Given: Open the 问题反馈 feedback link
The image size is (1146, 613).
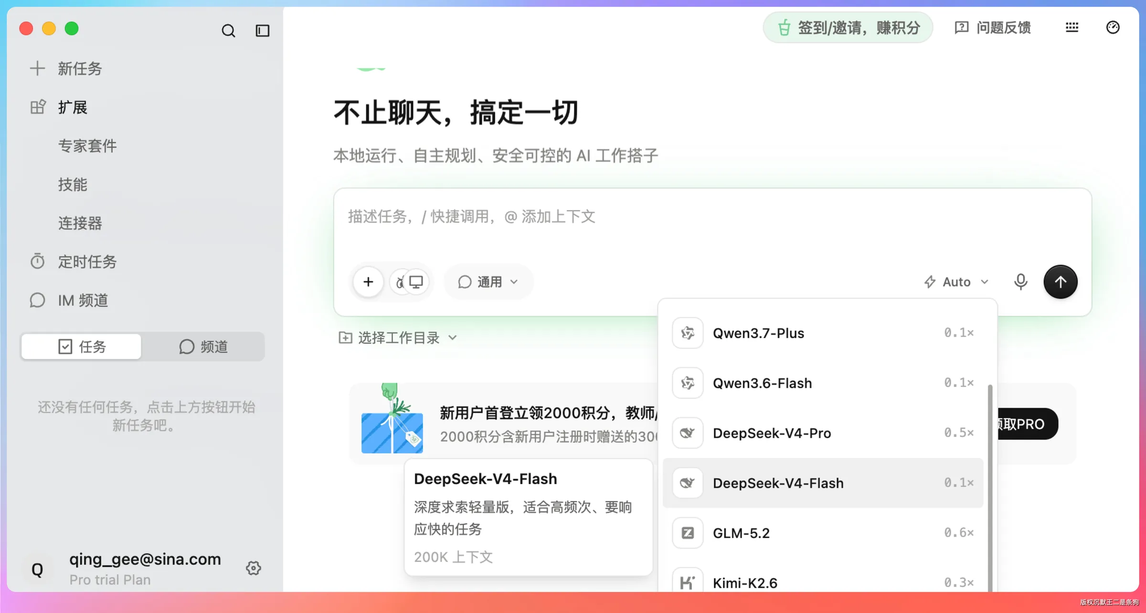Looking at the screenshot, I should tap(993, 28).
